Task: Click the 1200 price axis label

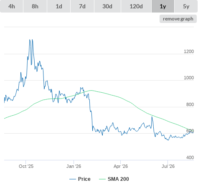Action: coord(189,51)
